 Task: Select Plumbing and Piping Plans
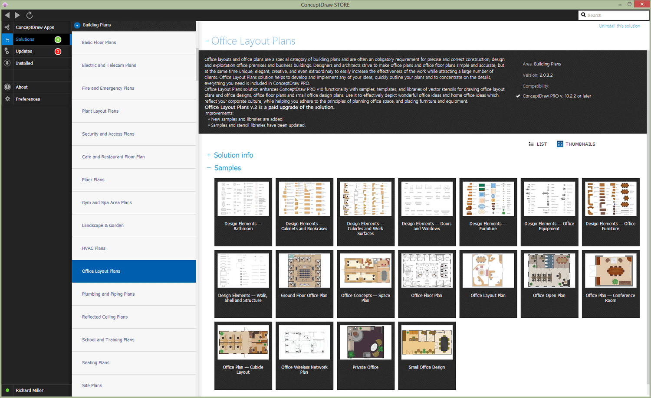(134, 294)
